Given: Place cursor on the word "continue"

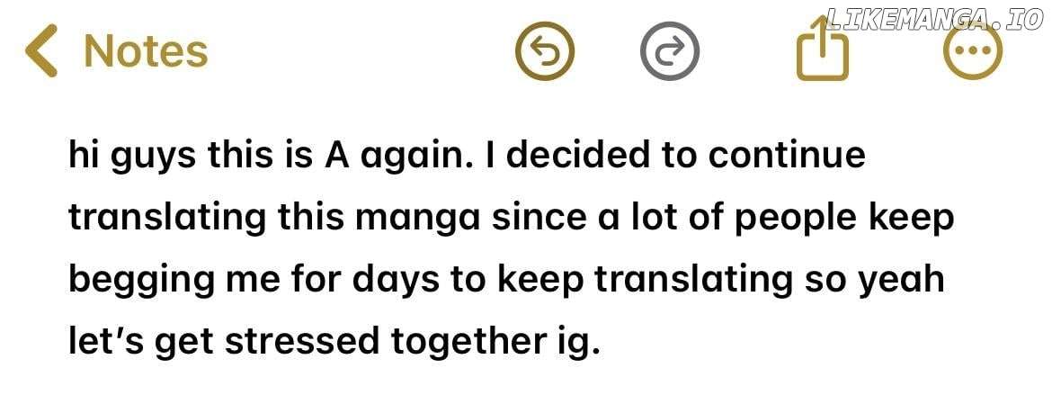Looking at the screenshot, I should [787, 155].
